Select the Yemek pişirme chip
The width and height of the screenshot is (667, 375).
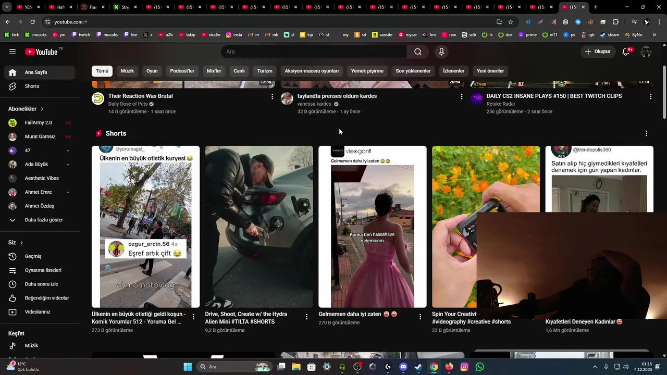tap(367, 71)
